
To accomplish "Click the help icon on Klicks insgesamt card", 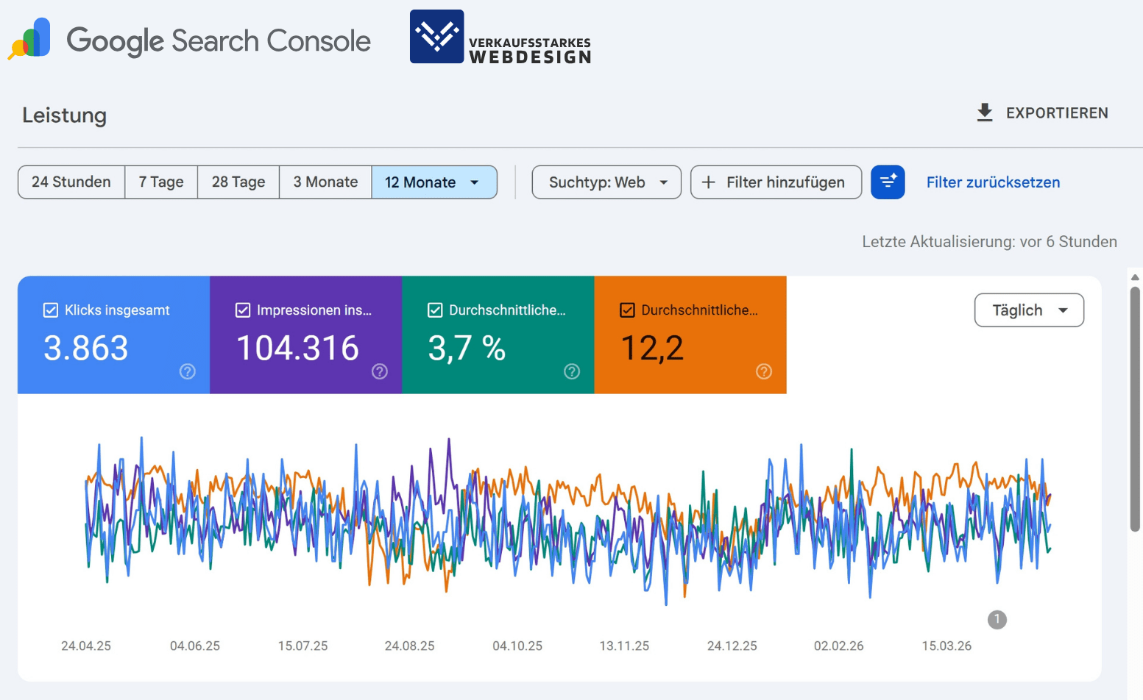I will coord(187,371).
